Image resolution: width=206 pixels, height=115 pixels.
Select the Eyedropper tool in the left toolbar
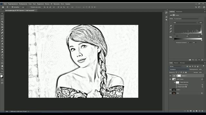point(2,30)
